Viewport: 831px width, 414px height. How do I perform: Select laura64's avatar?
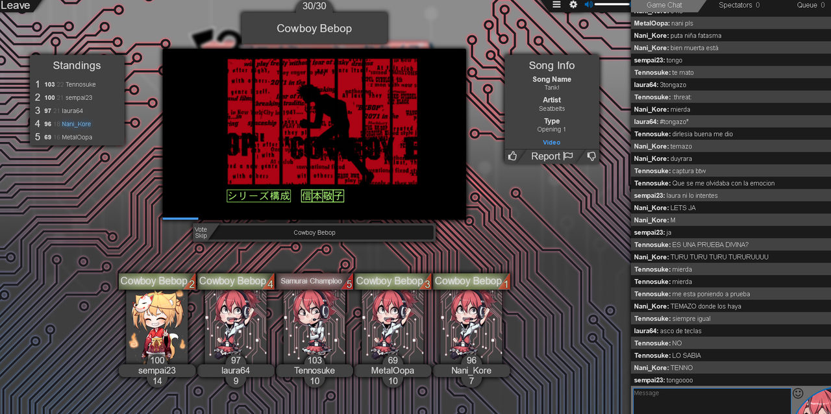[x=236, y=326]
